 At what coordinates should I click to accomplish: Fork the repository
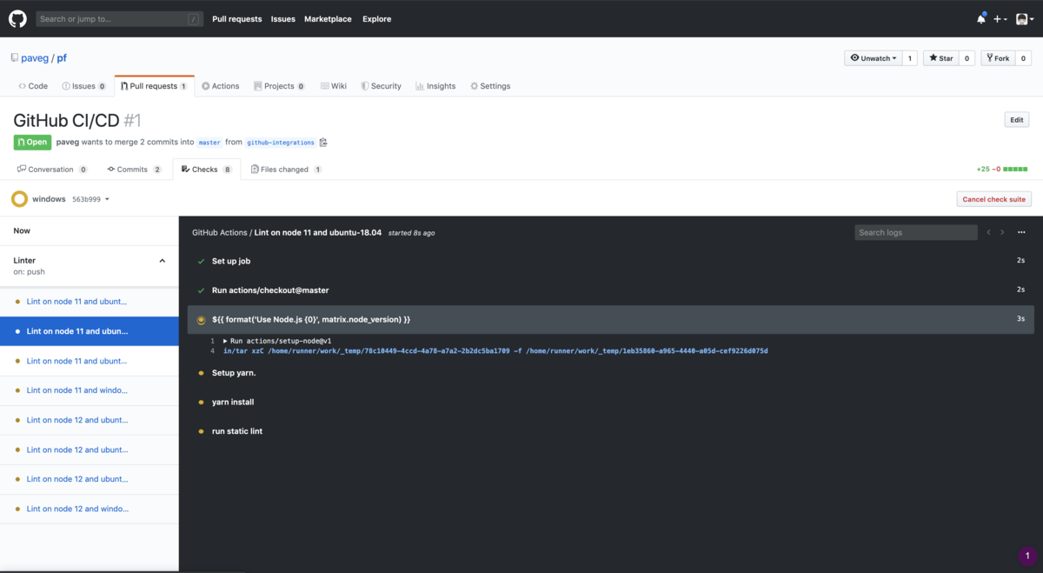[997, 58]
